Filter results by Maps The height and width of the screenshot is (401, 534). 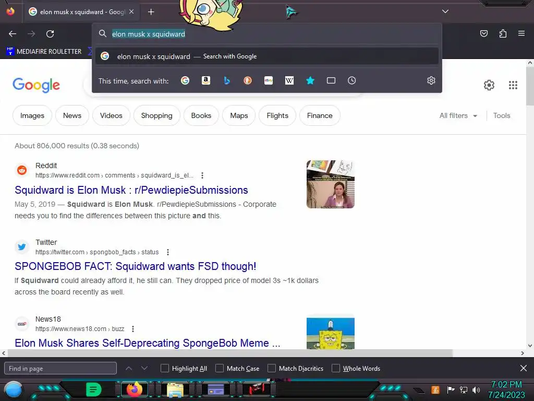[x=239, y=115]
